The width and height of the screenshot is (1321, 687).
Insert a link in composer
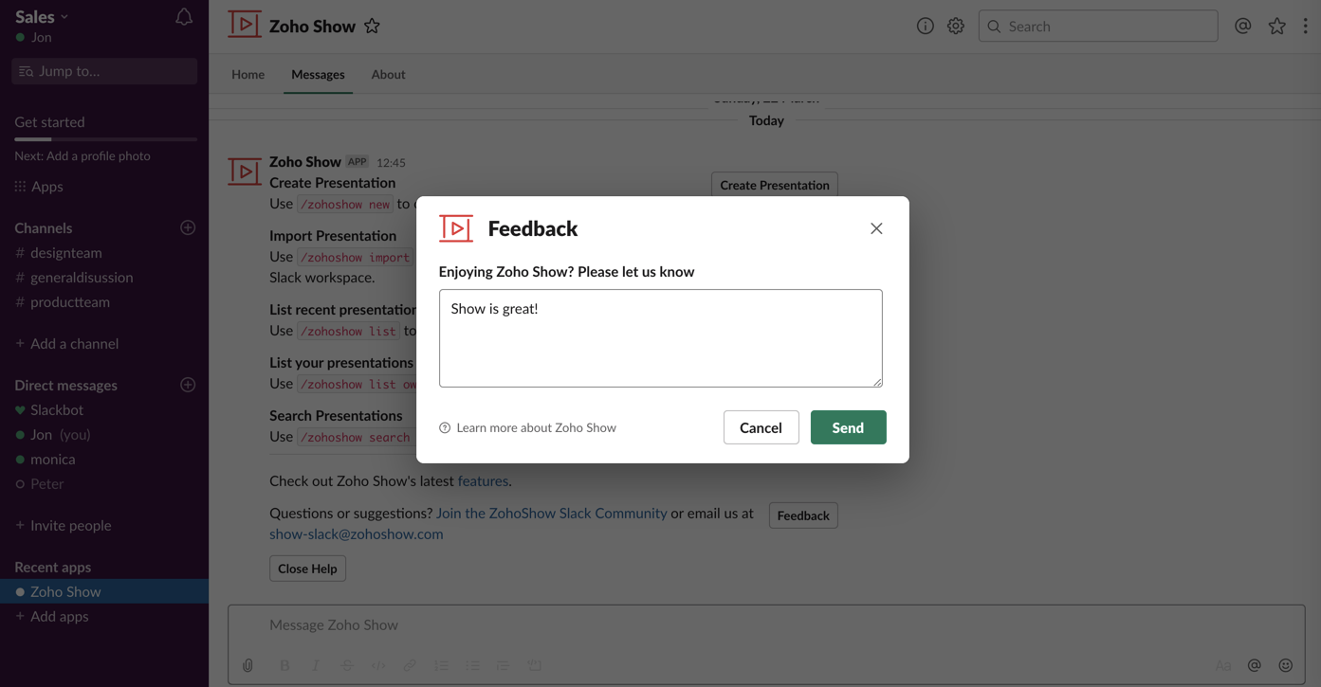(410, 665)
